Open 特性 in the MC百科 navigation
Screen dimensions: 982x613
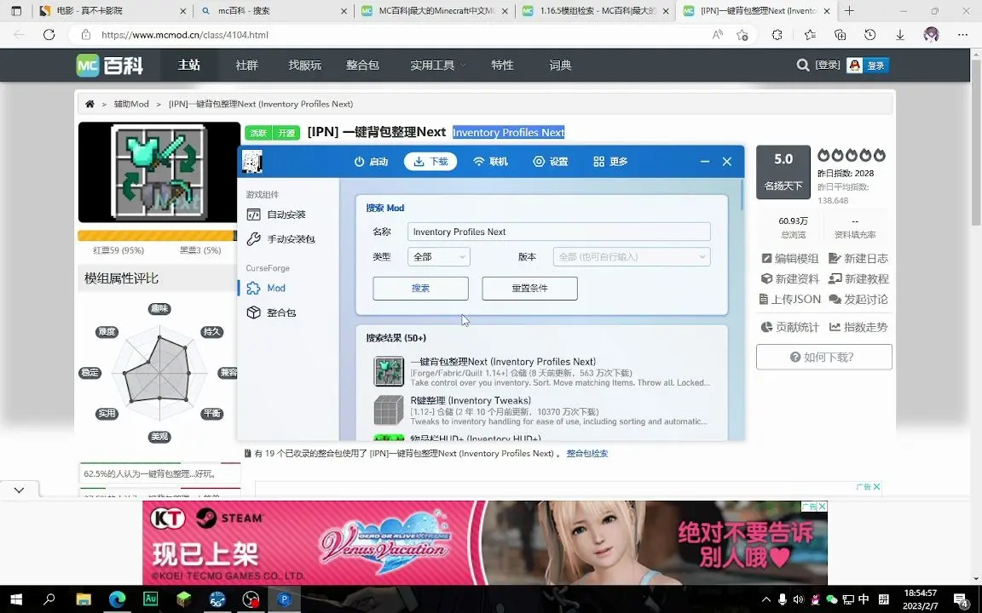point(502,65)
